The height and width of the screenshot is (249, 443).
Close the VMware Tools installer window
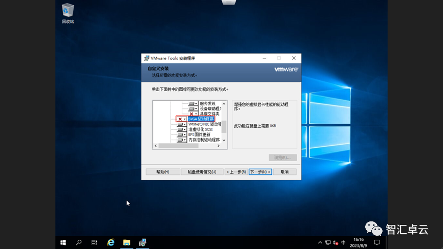(x=294, y=58)
